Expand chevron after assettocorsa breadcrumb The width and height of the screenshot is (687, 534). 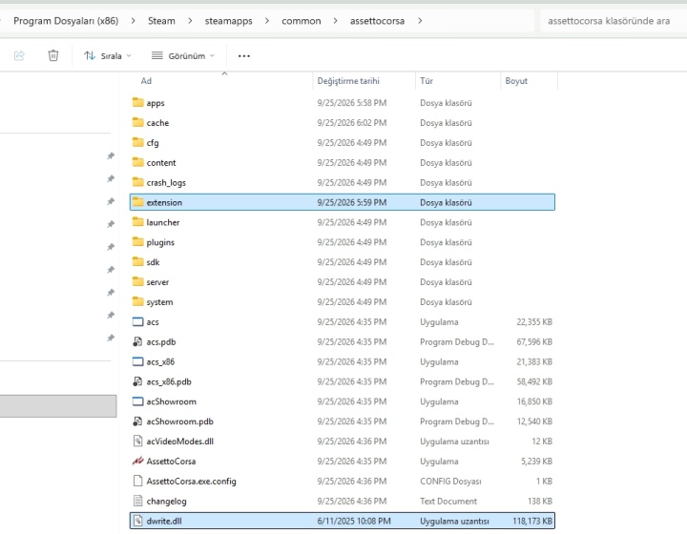point(420,21)
